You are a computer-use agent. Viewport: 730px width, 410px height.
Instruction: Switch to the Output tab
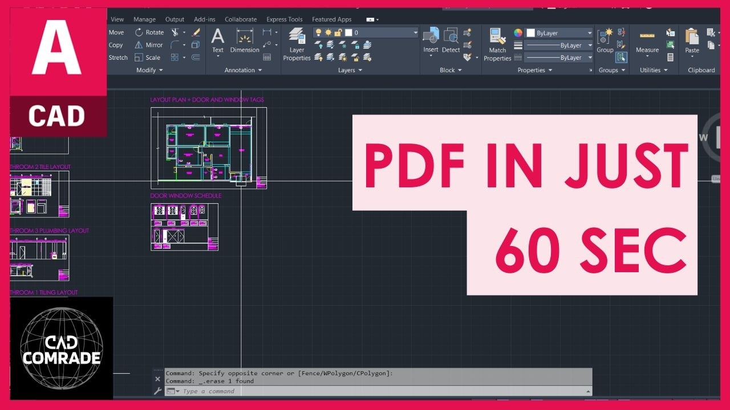pyautogui.click(x=175, y=19)
